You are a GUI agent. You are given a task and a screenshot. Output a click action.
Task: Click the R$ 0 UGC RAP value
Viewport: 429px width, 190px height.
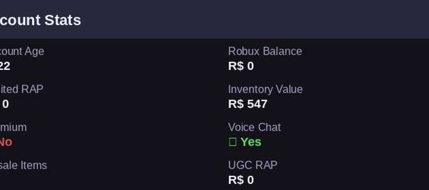[241, 180]
